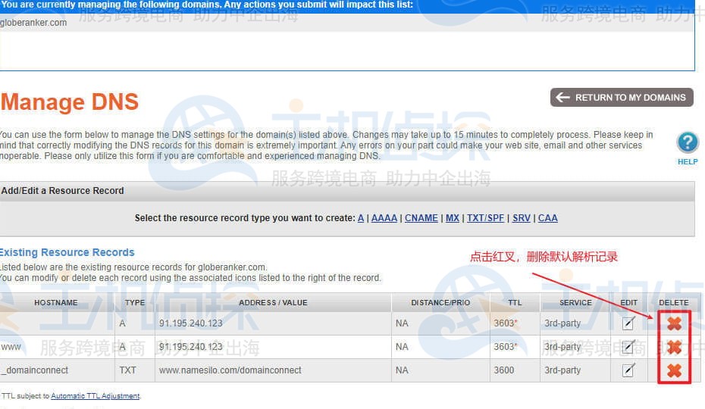Screen dimensions: 705x409
Task: Select the 3603 TTL in www row
Action: click(506, 347)
